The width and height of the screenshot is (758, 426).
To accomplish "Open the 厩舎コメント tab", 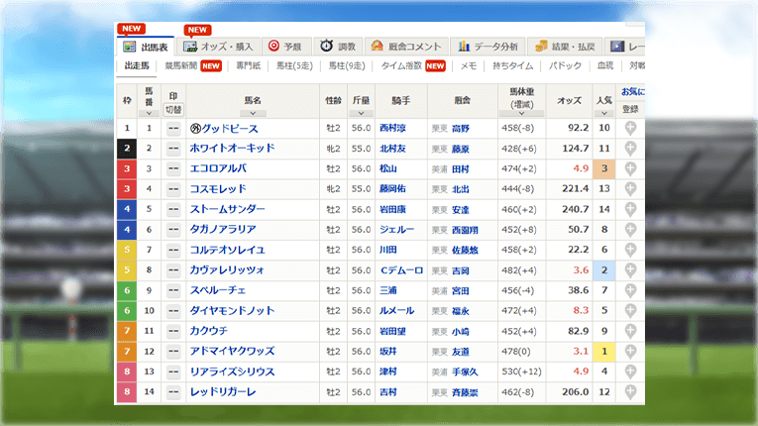I will pos(406,47).
